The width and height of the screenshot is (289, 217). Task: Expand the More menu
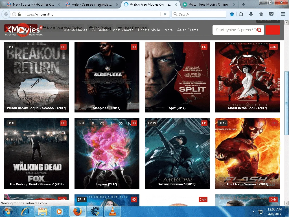168,30
